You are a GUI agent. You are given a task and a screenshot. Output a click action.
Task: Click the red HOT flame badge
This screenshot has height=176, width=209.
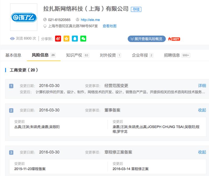point(174,39)
